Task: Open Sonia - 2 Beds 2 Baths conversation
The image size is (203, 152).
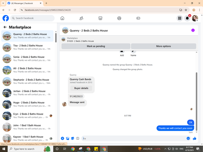Action: pos(27,59)
